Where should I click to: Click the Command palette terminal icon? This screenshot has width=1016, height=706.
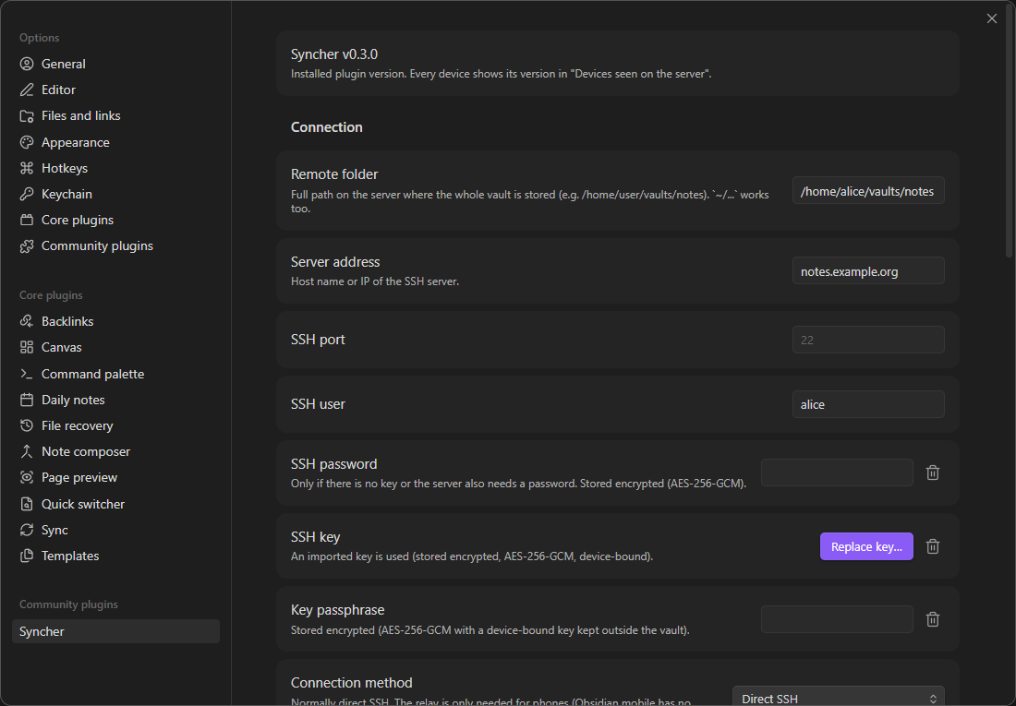click(27, 374)
